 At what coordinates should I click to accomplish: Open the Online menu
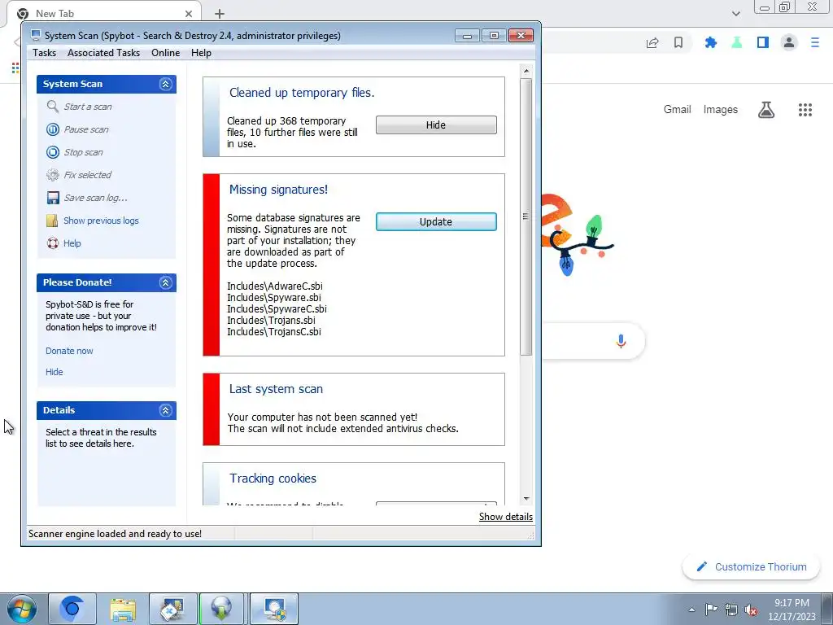(x=165, y=53)
